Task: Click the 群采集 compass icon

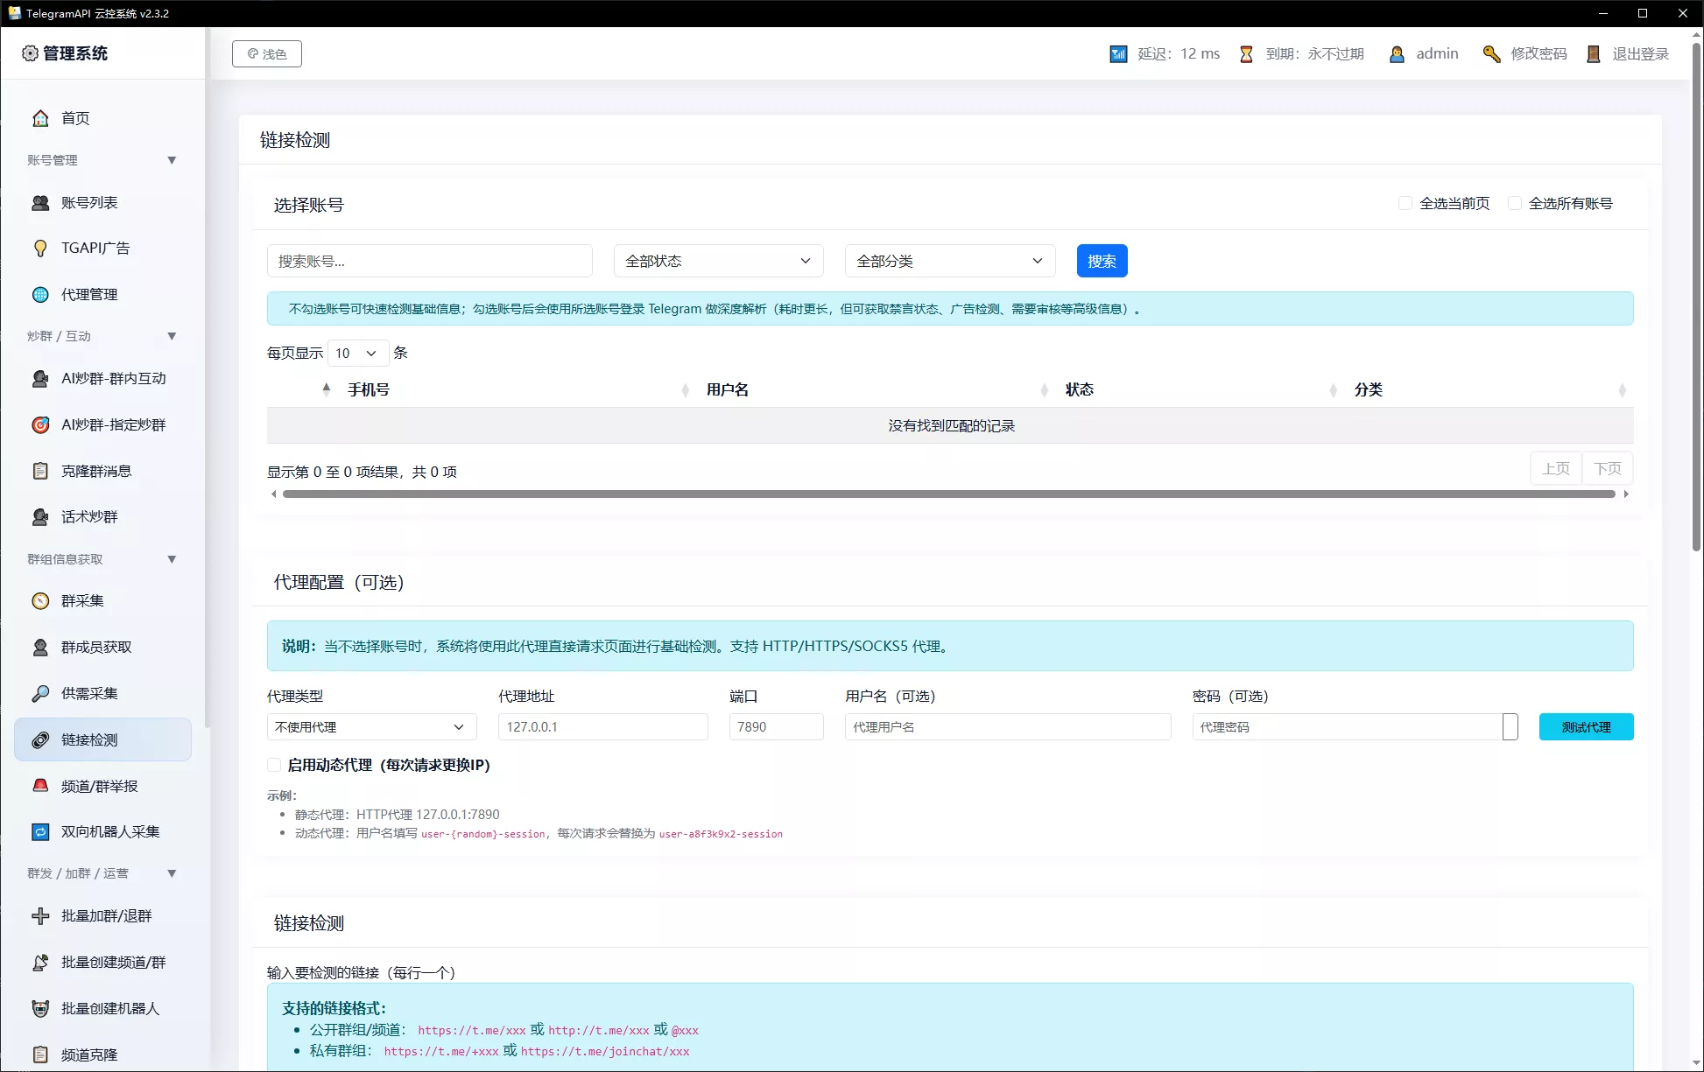Action: tap(40, 601)
